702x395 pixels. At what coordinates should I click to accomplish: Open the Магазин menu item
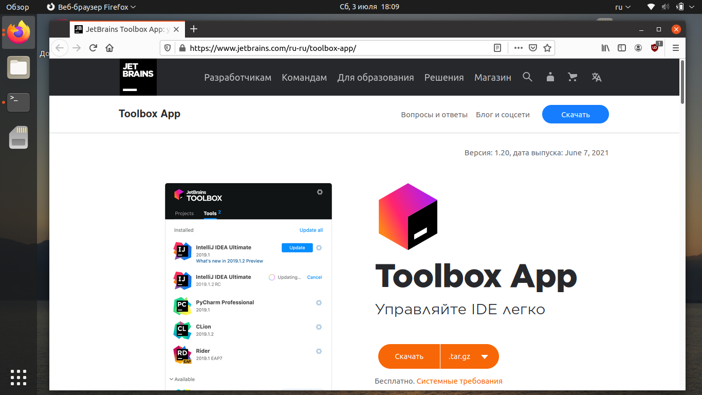[493, 78]
